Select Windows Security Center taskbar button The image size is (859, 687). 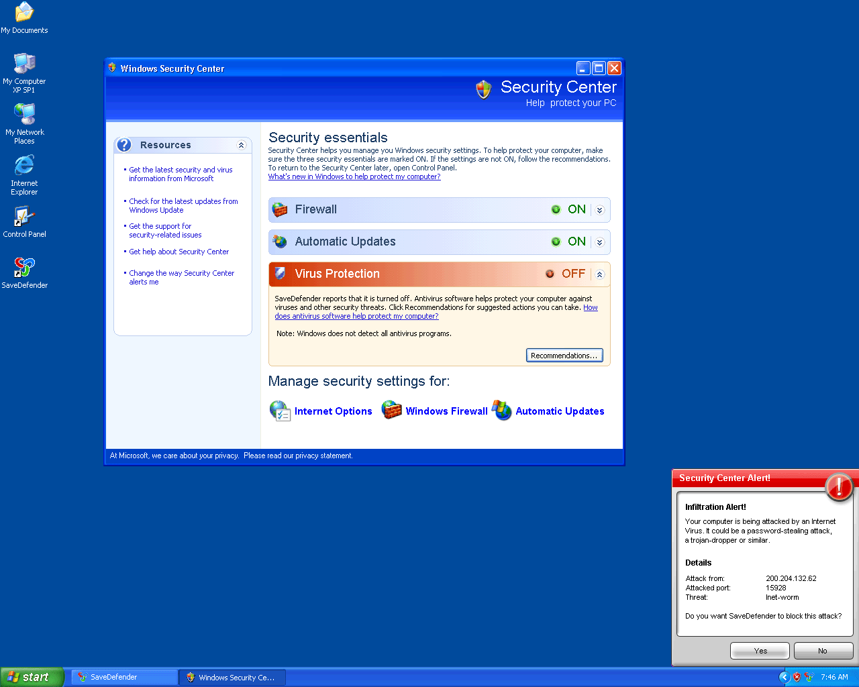(x=232, y=677)
